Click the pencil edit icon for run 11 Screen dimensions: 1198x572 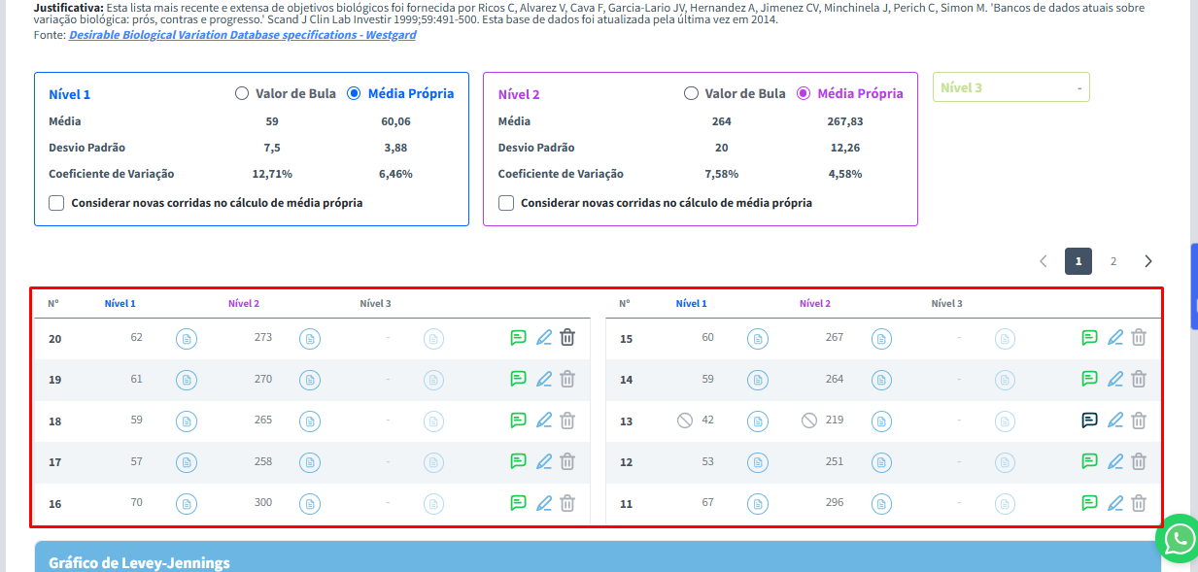click(1115, 503)
